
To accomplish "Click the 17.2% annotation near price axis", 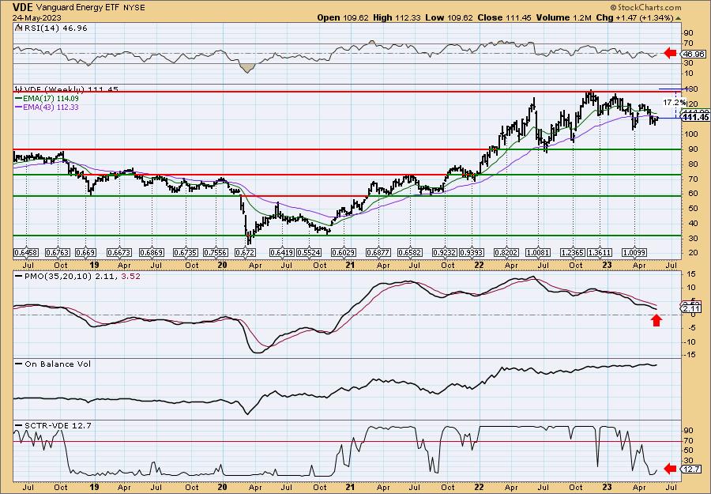I will (675, 103).
